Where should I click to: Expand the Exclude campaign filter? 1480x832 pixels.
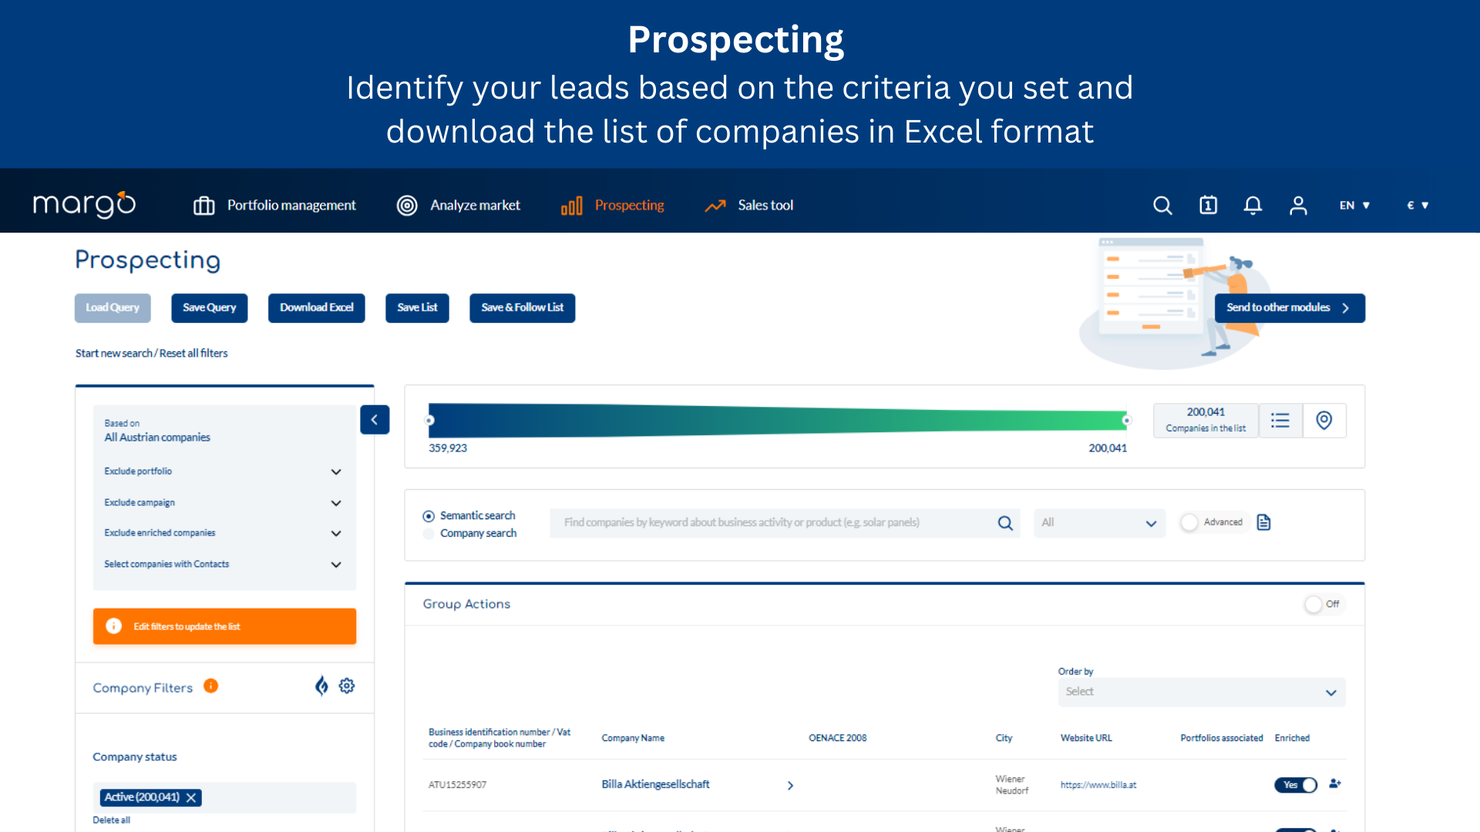point(336,501)
